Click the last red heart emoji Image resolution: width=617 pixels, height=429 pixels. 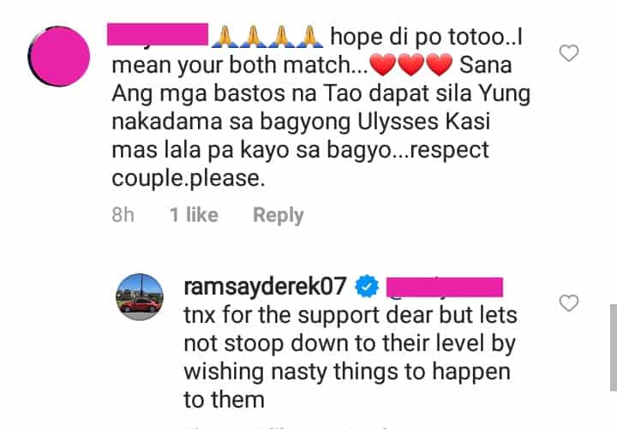click(440, 65)
